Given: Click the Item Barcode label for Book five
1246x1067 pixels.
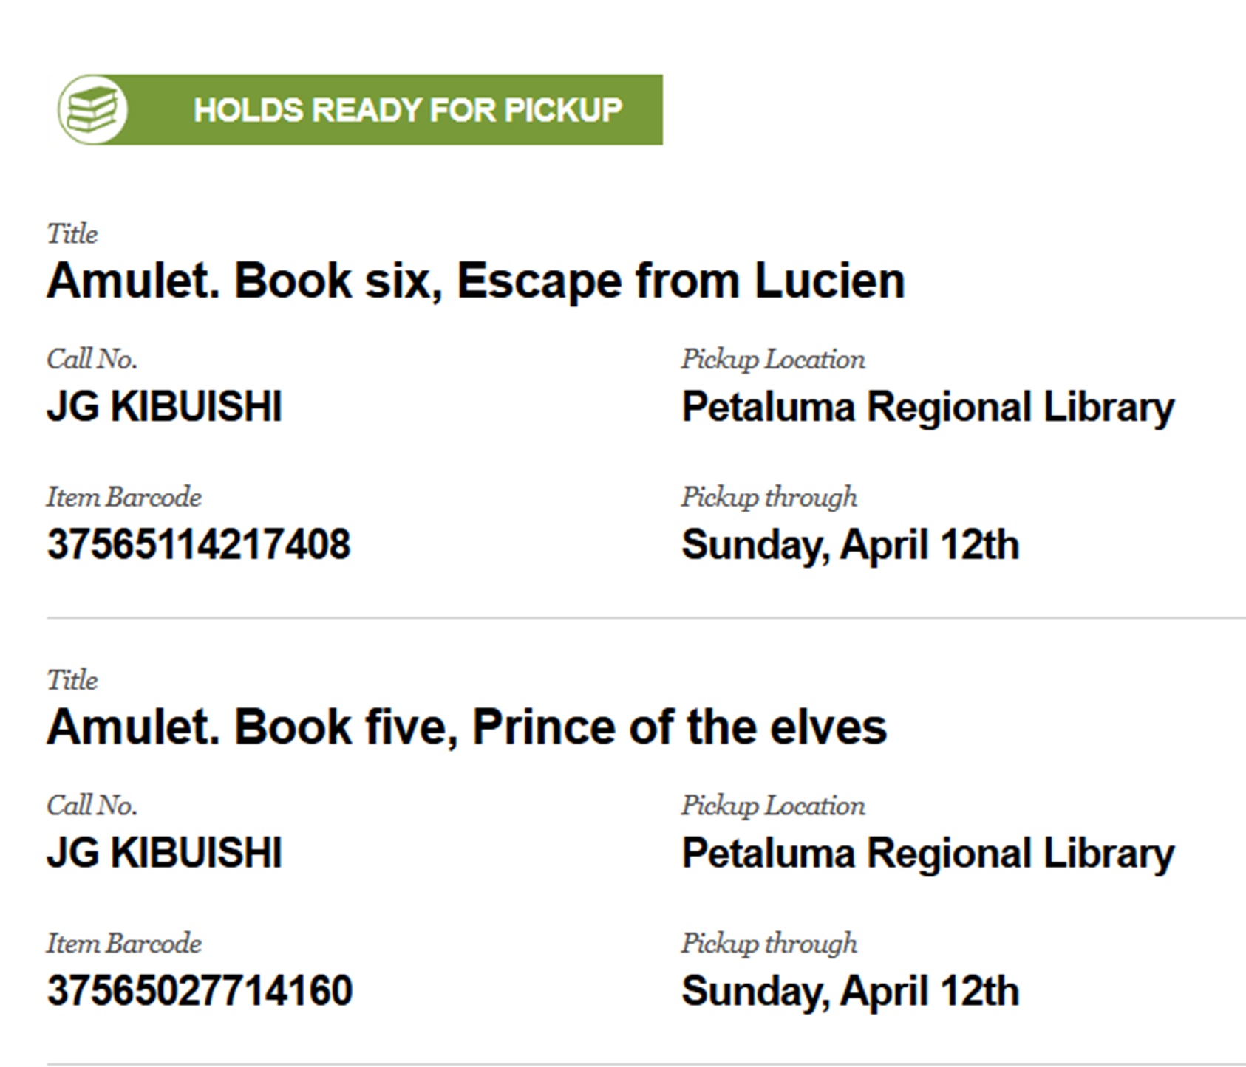Looking at the screenshot, I should point(123,943).
